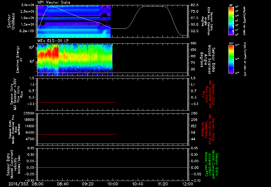Click the 'Electron Energy eV' axis label
This screenshot has width=271, height=187.
19,59
